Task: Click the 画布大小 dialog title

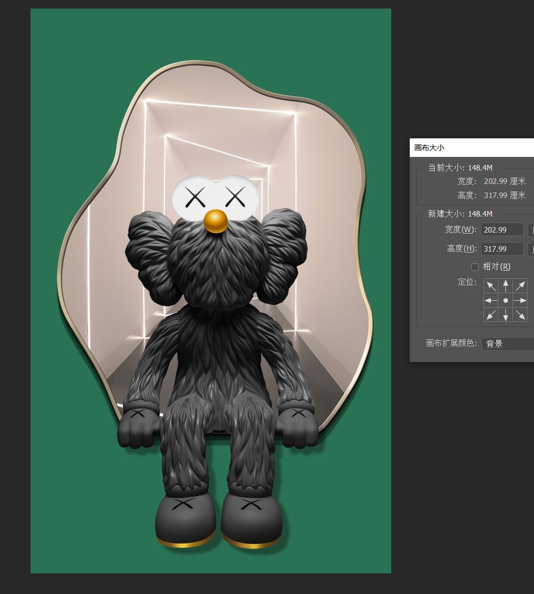Action: coord(429,148)
